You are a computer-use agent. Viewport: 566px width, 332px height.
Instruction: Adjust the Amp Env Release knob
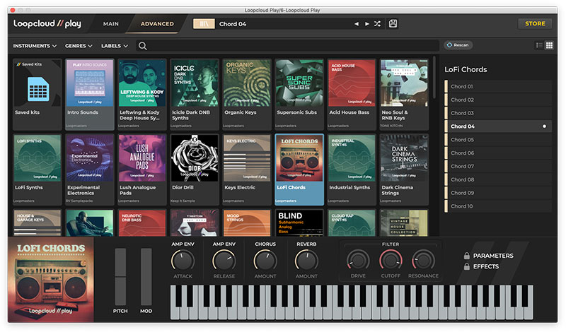pyautogui.click(x=224, y=261)
